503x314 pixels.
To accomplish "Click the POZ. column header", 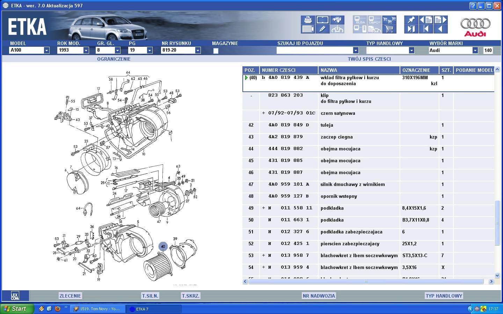I will 251,70.
